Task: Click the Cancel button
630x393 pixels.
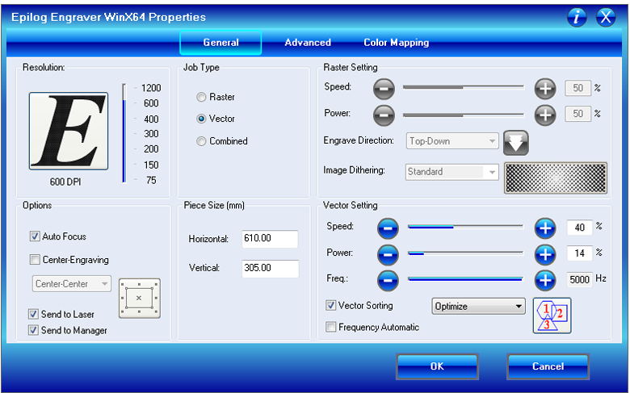Action: point(548,366)
